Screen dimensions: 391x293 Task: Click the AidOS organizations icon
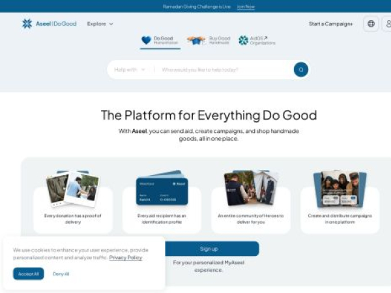click(243, 40)
